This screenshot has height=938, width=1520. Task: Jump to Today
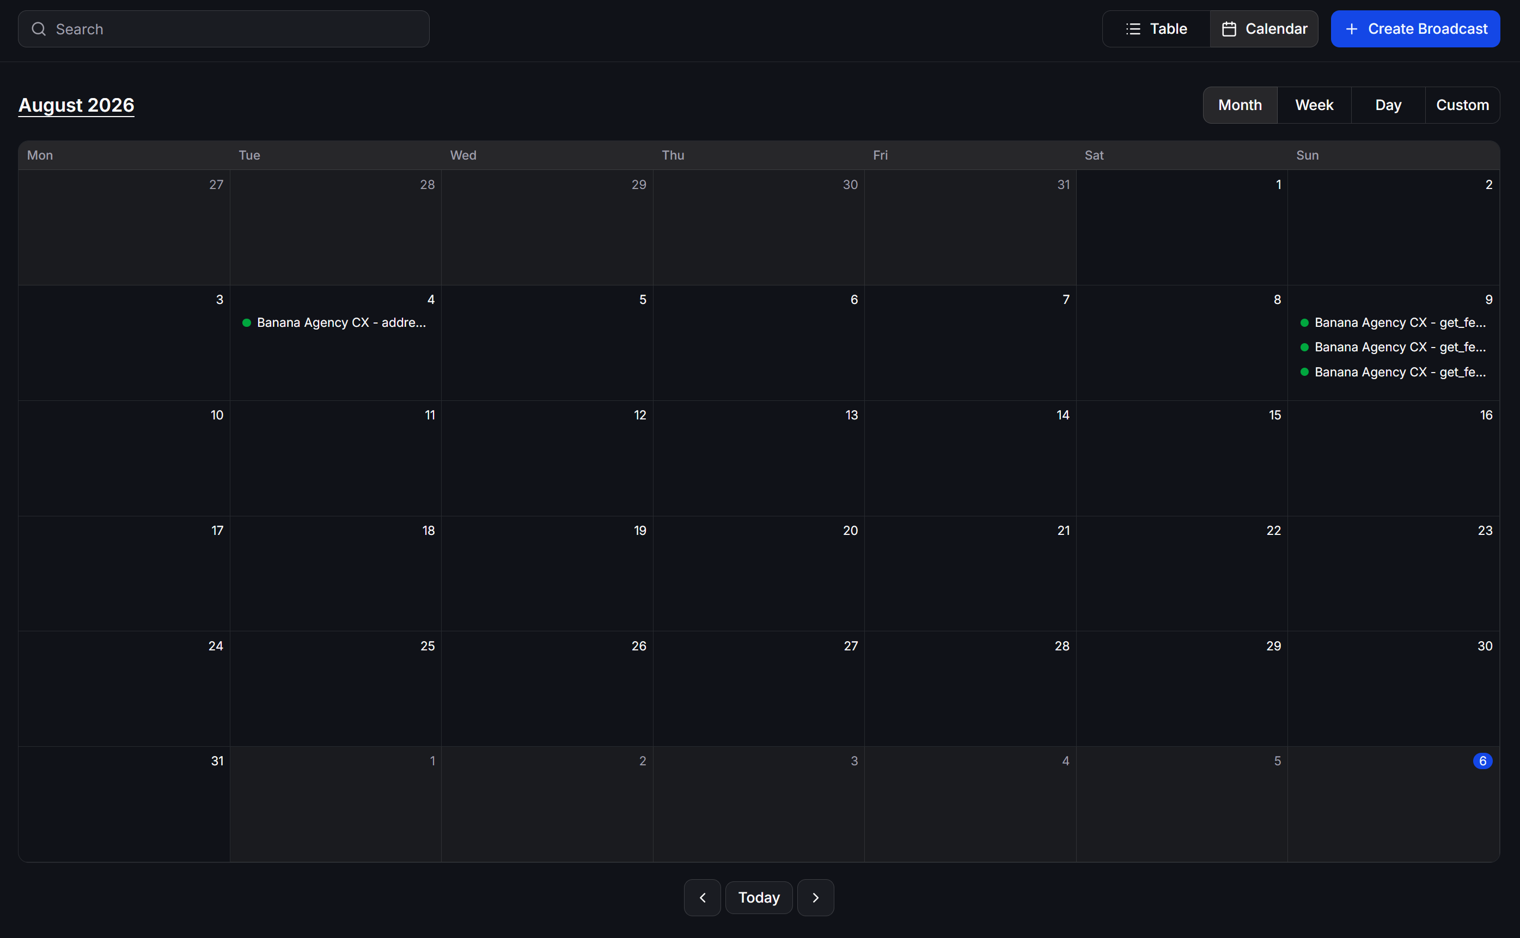pos(759,898)
